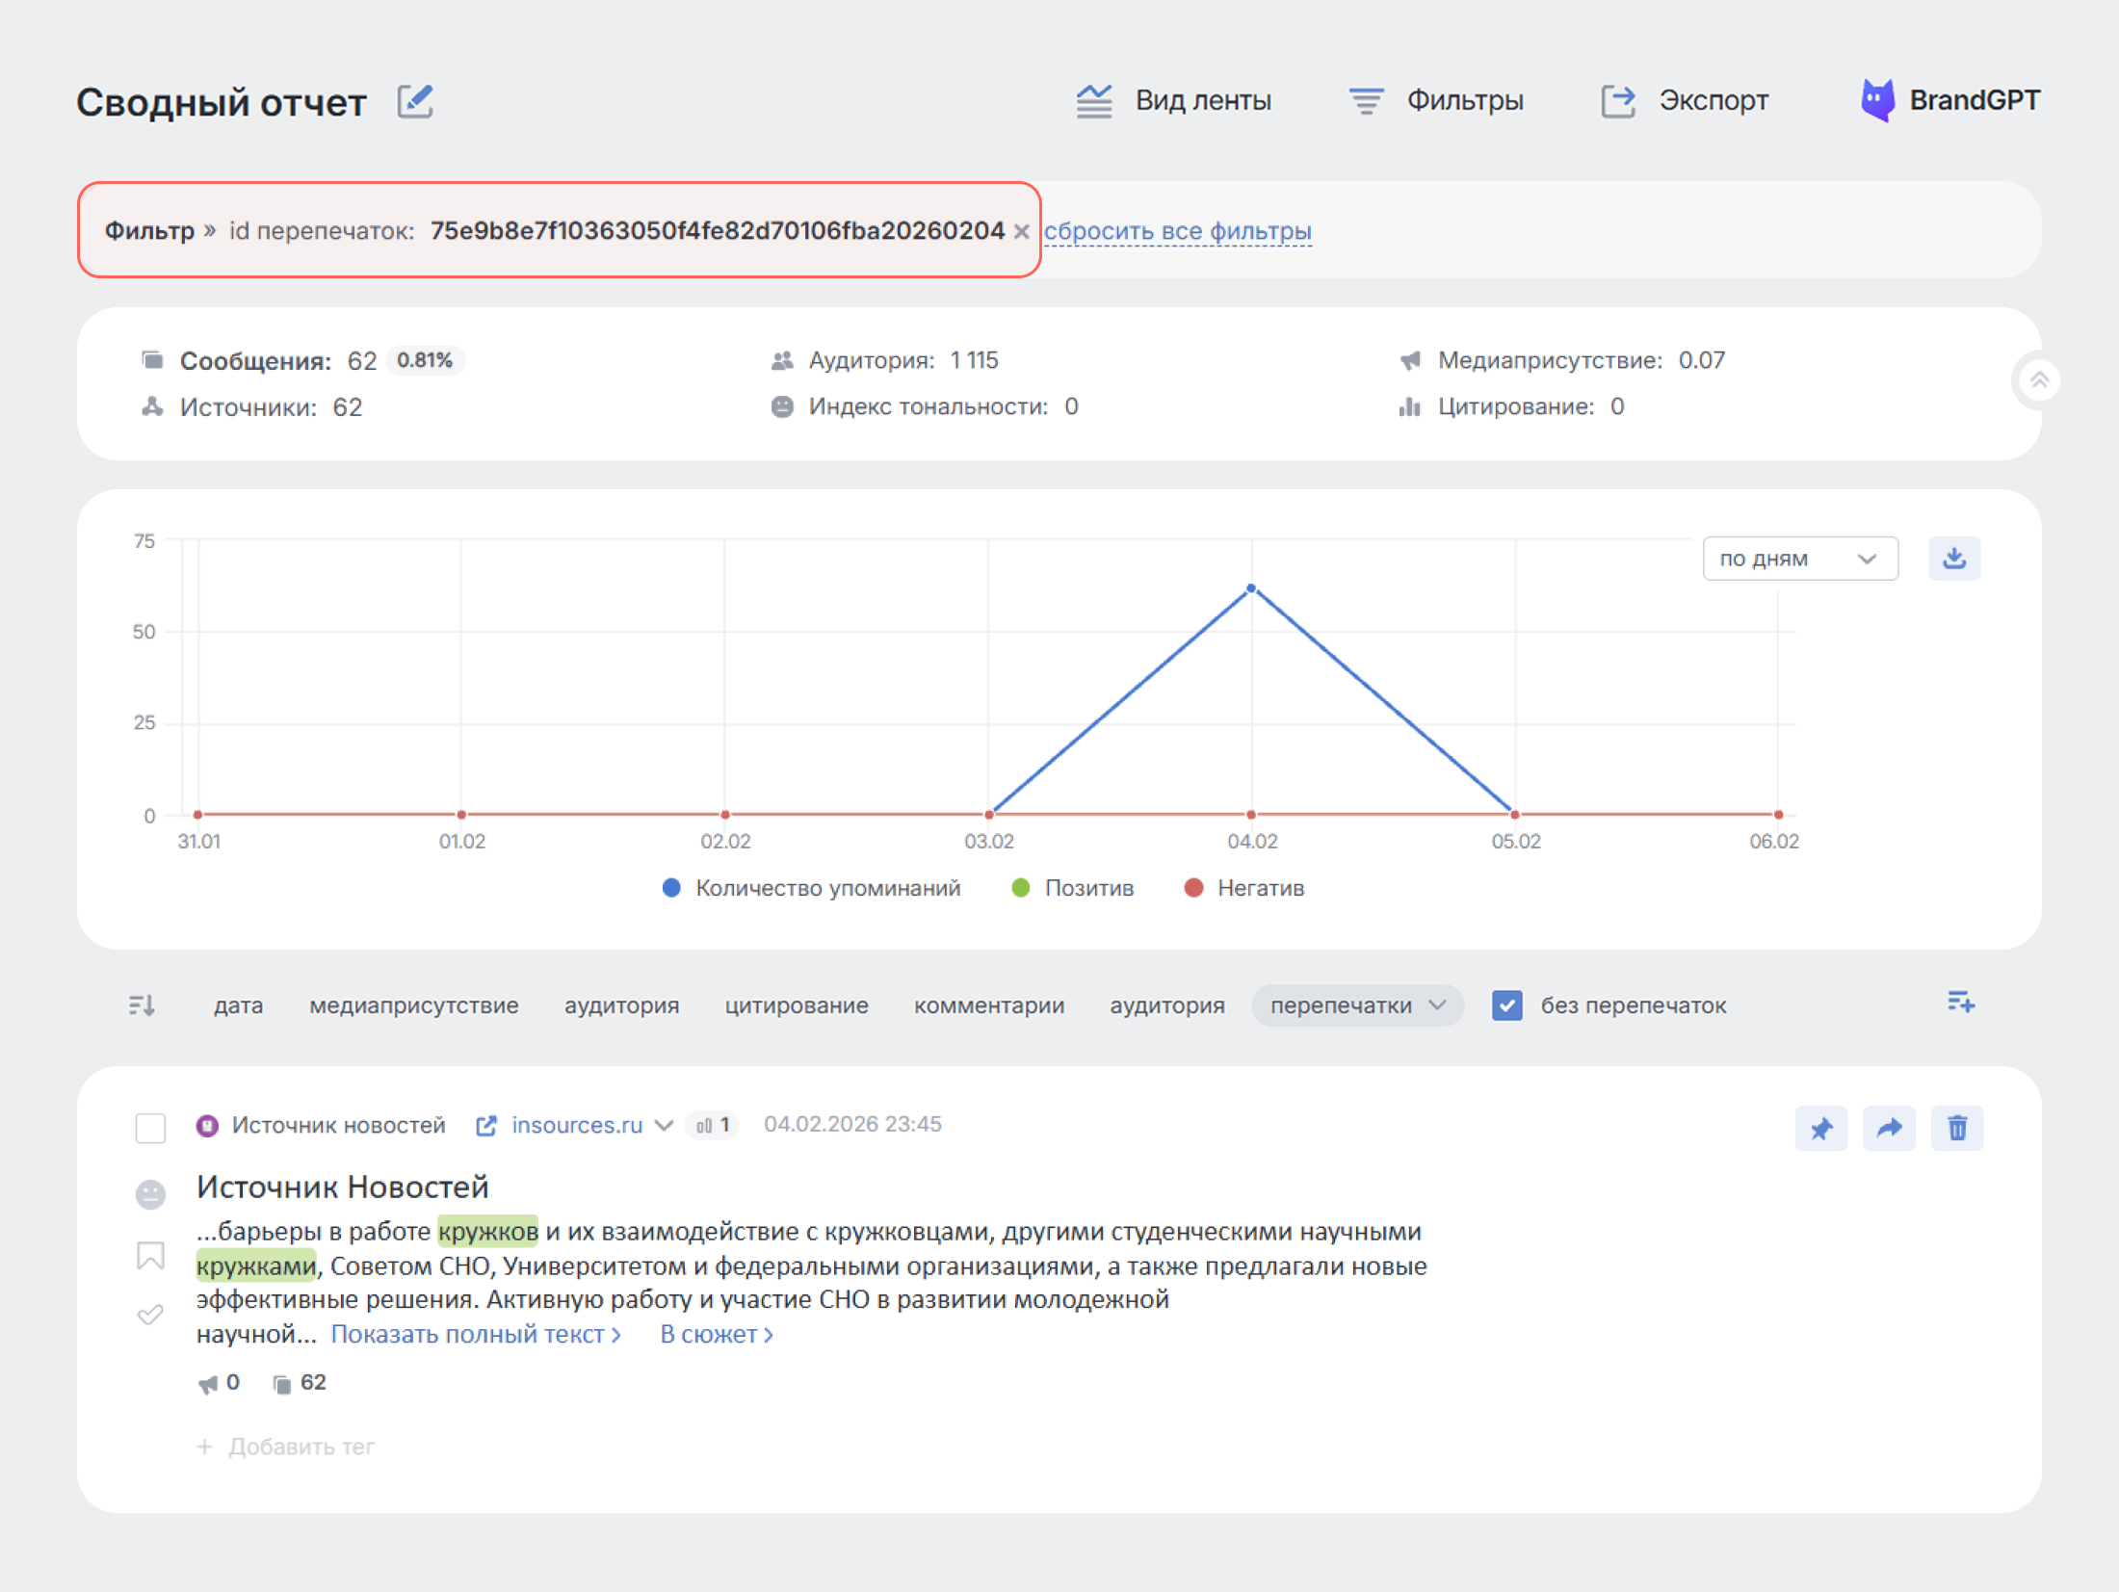Open the по дням period dropdown
This screenshot has width=2119, height=1592.
click(1799, 559)
